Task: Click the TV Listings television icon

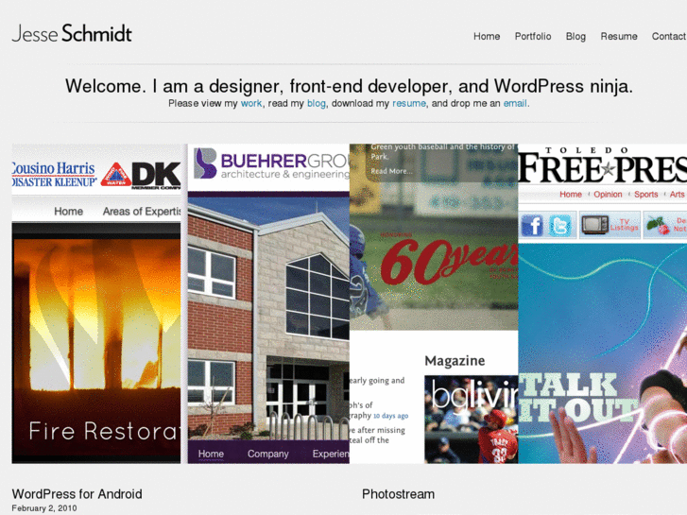Action: [x=595, y=225]
